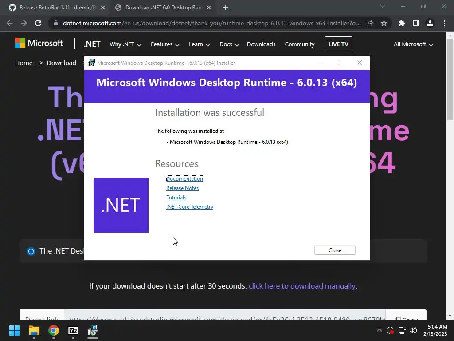Close the .NET download tab
This screenshot has height=341, width=454.
point(209,8)
